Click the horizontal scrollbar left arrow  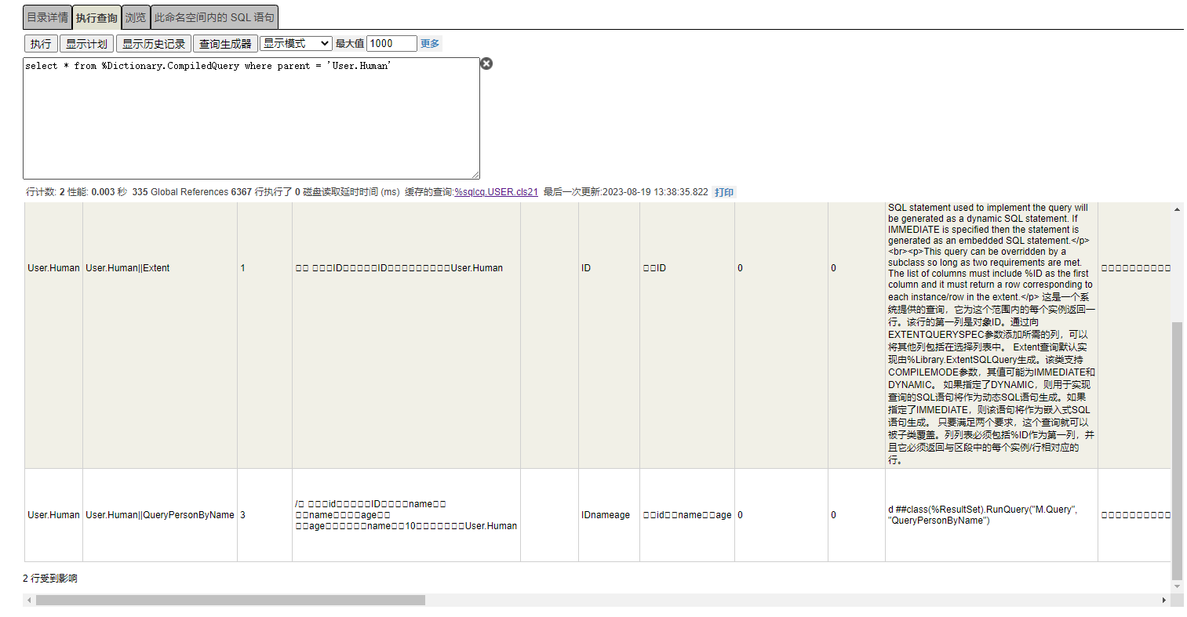[29, 601]
